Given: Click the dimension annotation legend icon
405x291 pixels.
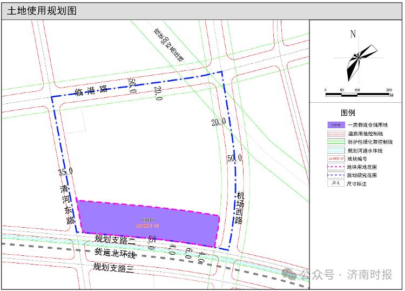Looking at the screenshot, I should [335, 184].
